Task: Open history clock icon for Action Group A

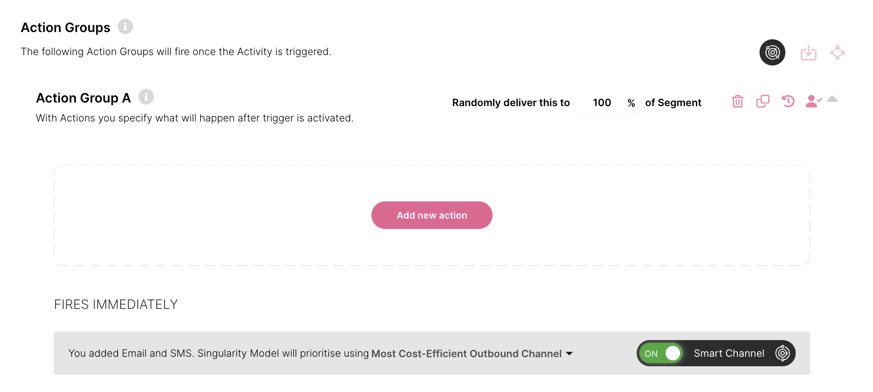Action: (788, 101)
